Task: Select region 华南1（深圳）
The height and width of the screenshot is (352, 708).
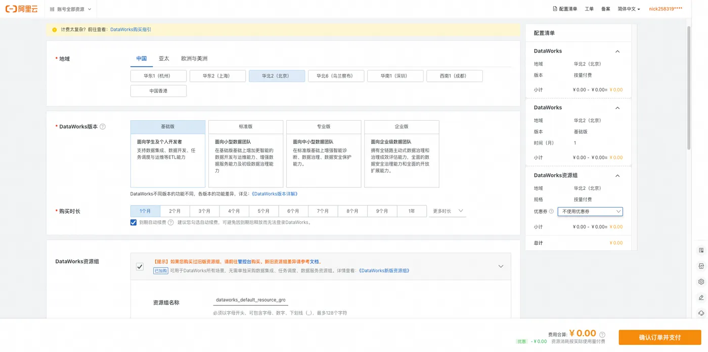Action: 395,76
